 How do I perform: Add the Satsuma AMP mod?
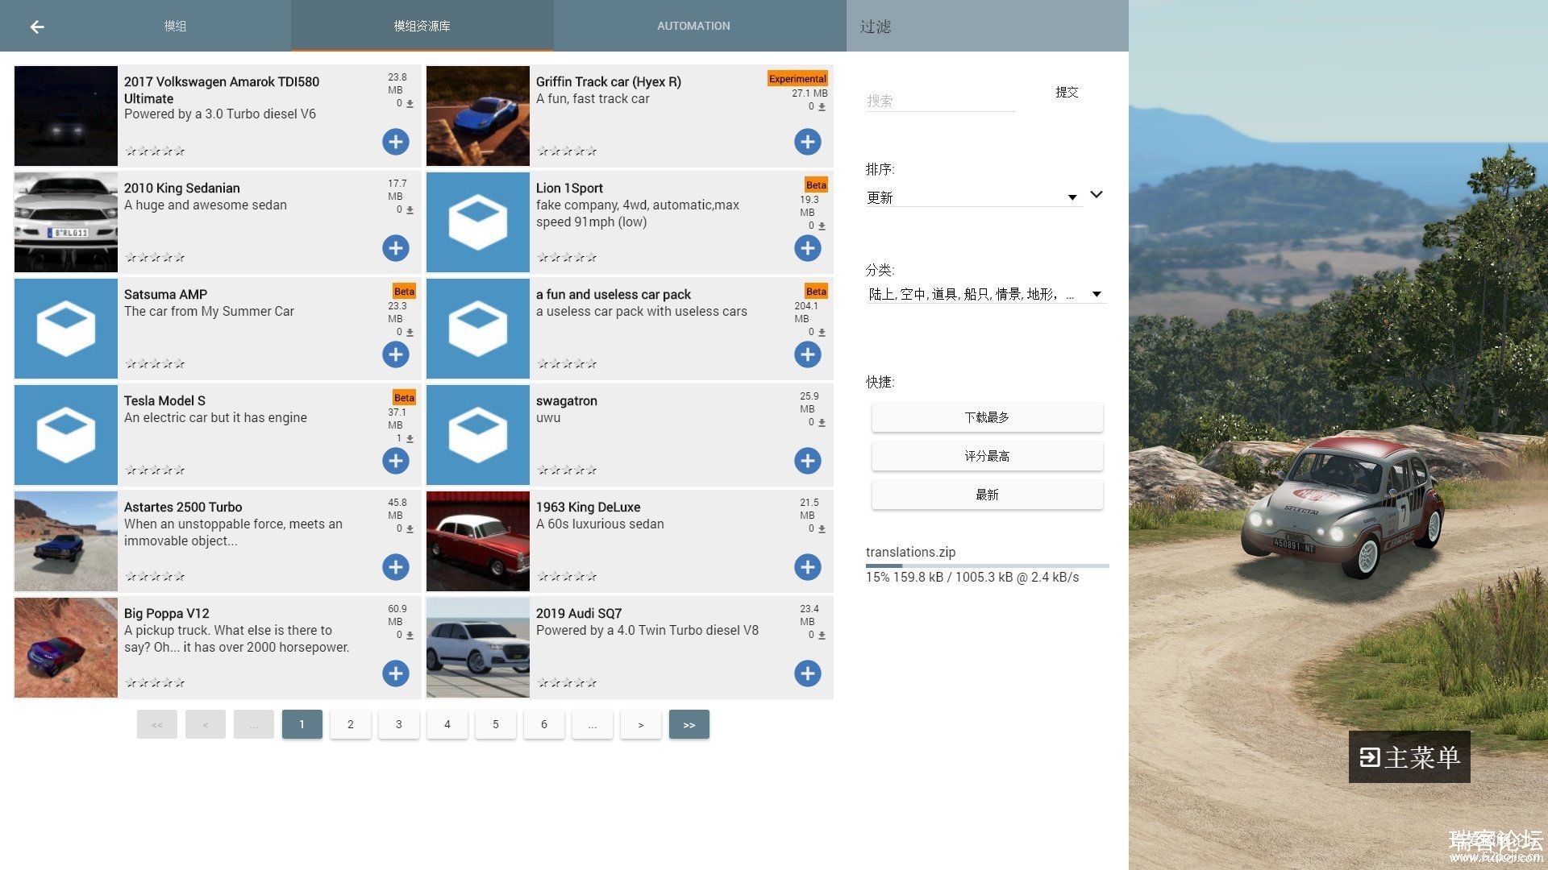[x=395, y=354]
